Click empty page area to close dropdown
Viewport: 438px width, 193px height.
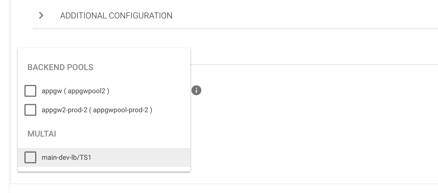[x=298, y=125]
